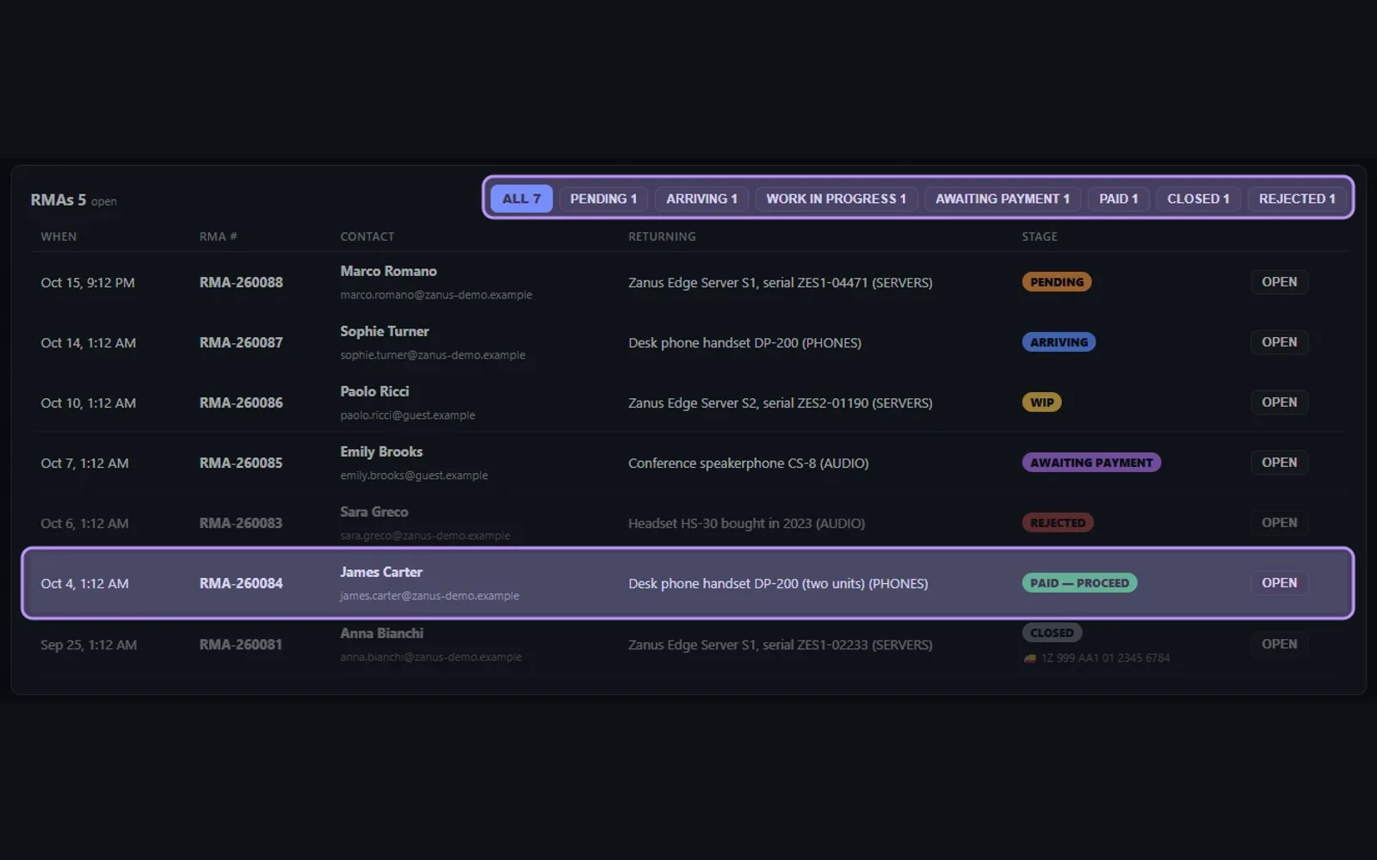The image size is (1377, 860).
Task: Click Conference speakerphone CS-8 (AUDIO) text
Action: click(748, 463)
